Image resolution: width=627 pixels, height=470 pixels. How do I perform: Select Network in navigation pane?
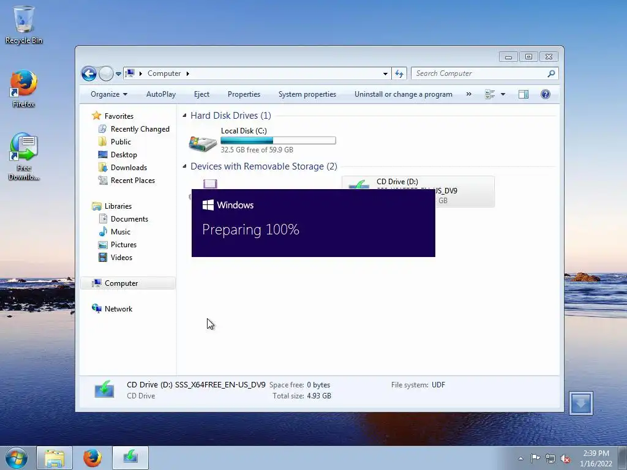[118, 309]
